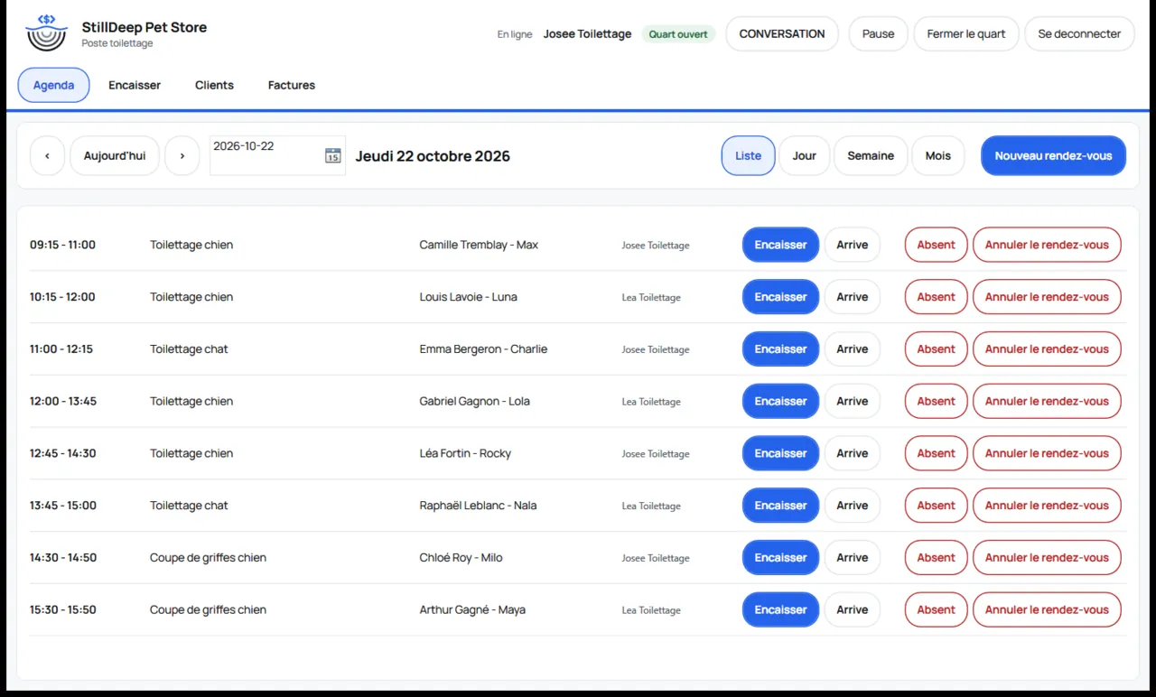The image size is (1156, 697).
Task: Click the Pause button
Action: (878, 33)
